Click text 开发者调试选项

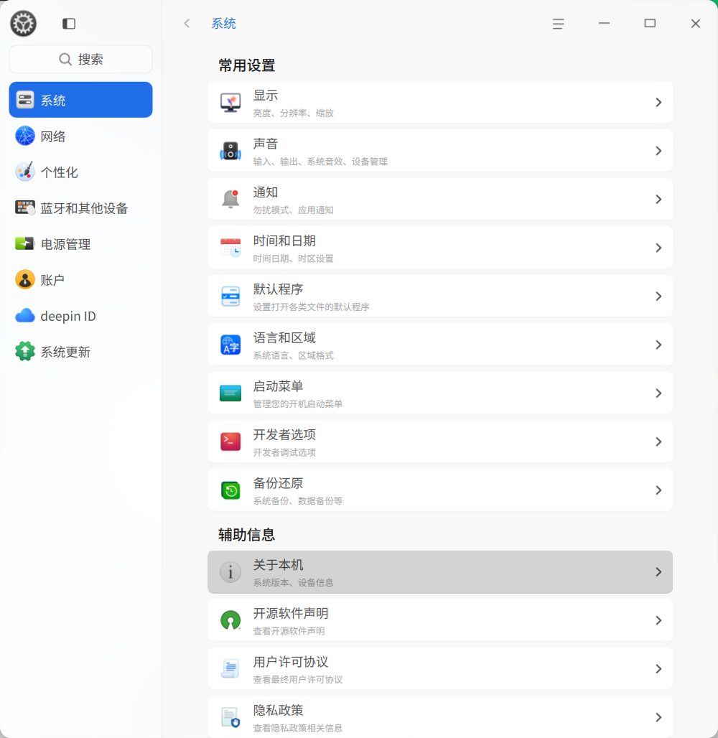[x=284, y=452]
